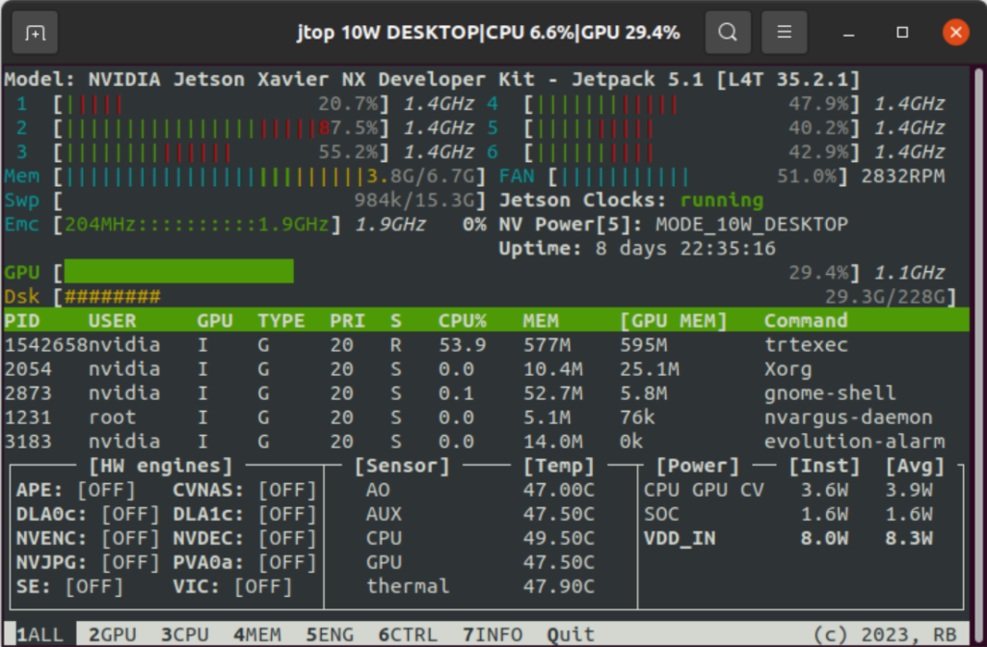Open the 3CPU view
Image resolution: width=987 pixels, height=647 pixels.
[183, 634]
